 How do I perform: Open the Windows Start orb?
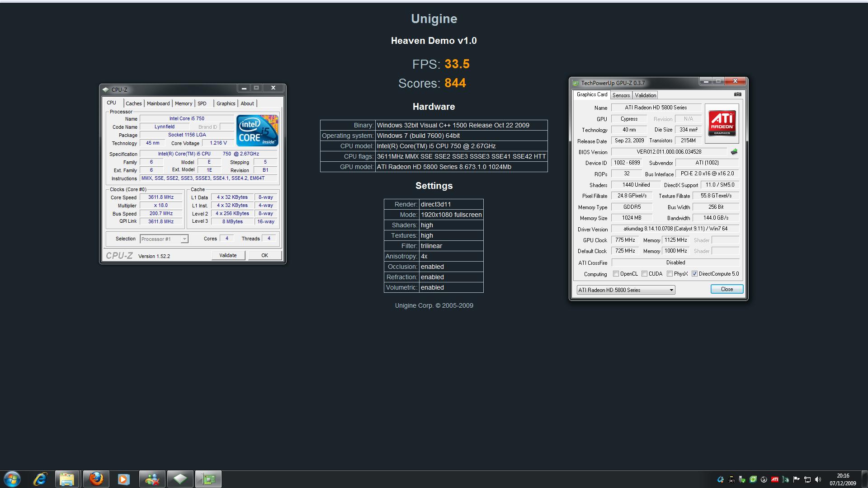[x=12, y=479]
